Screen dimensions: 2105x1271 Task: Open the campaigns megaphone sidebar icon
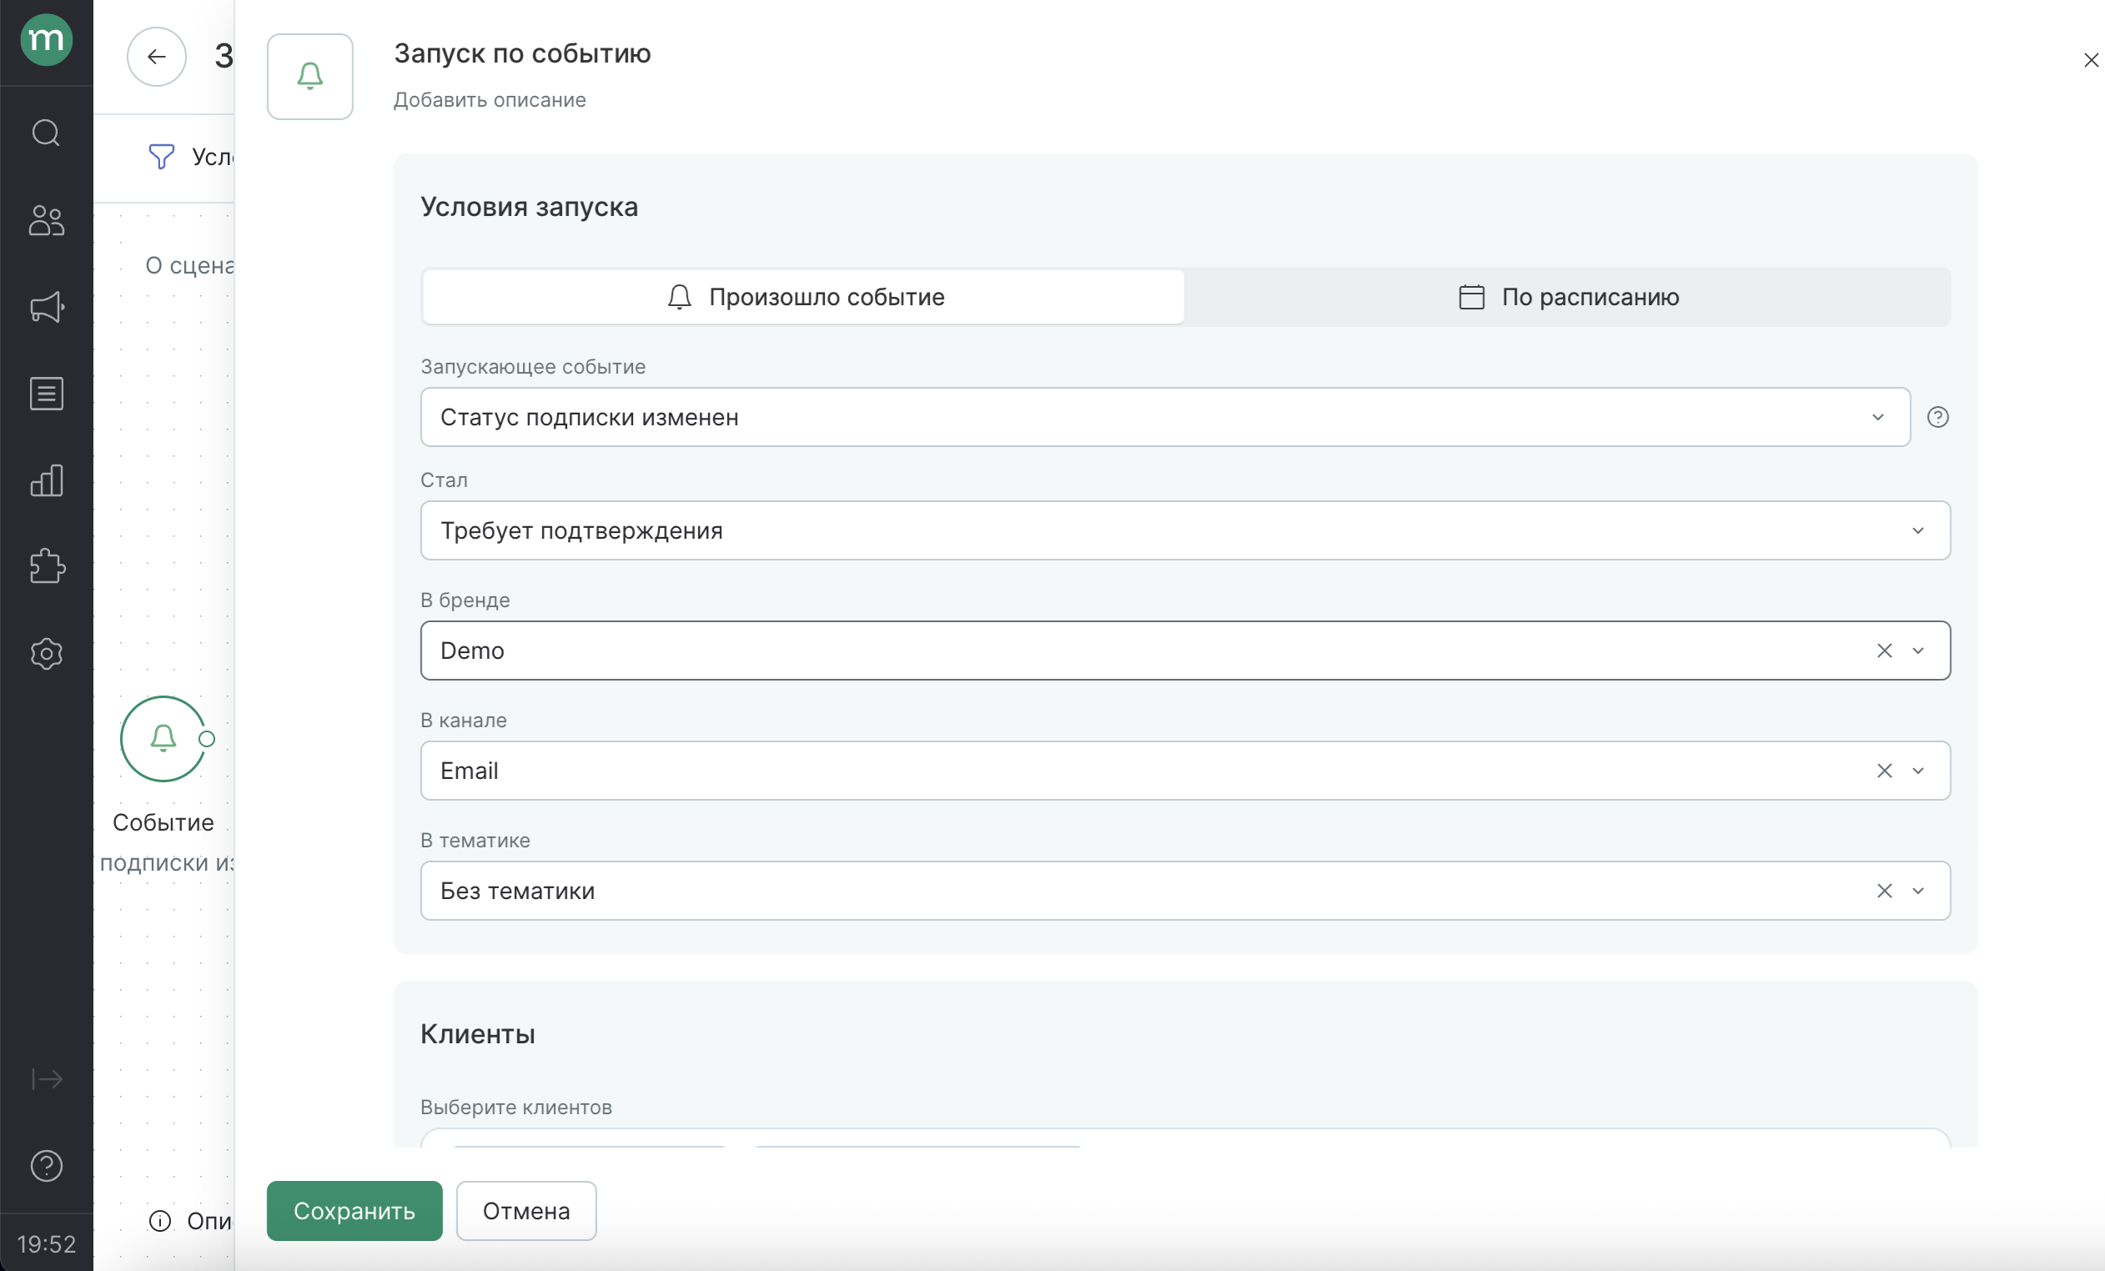(46, 308)
